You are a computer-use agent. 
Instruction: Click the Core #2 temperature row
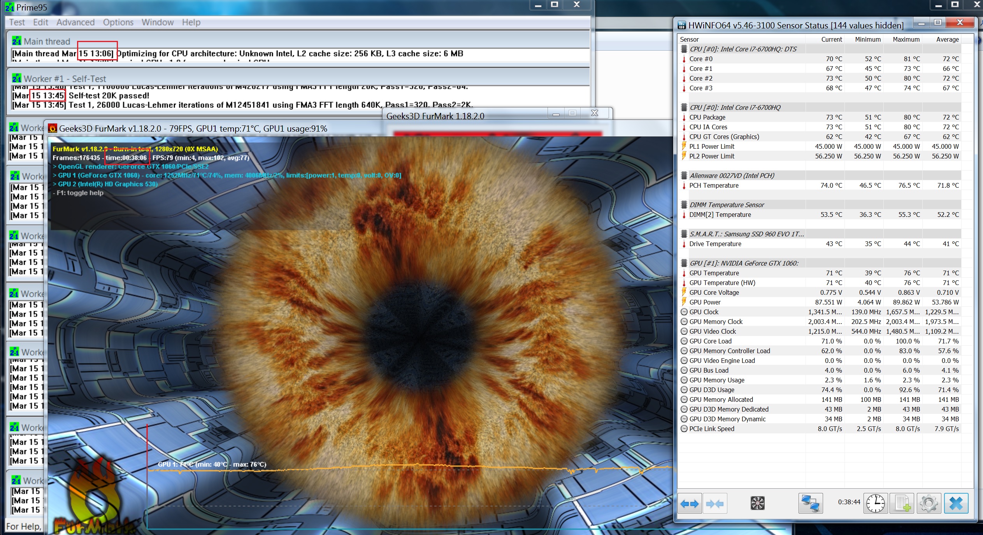click(820, 78)
